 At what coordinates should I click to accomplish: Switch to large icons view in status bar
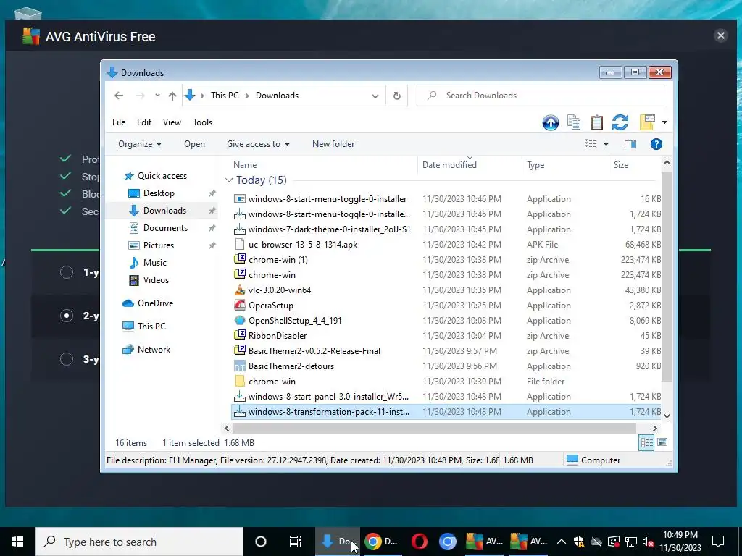(x=662, y=442)
